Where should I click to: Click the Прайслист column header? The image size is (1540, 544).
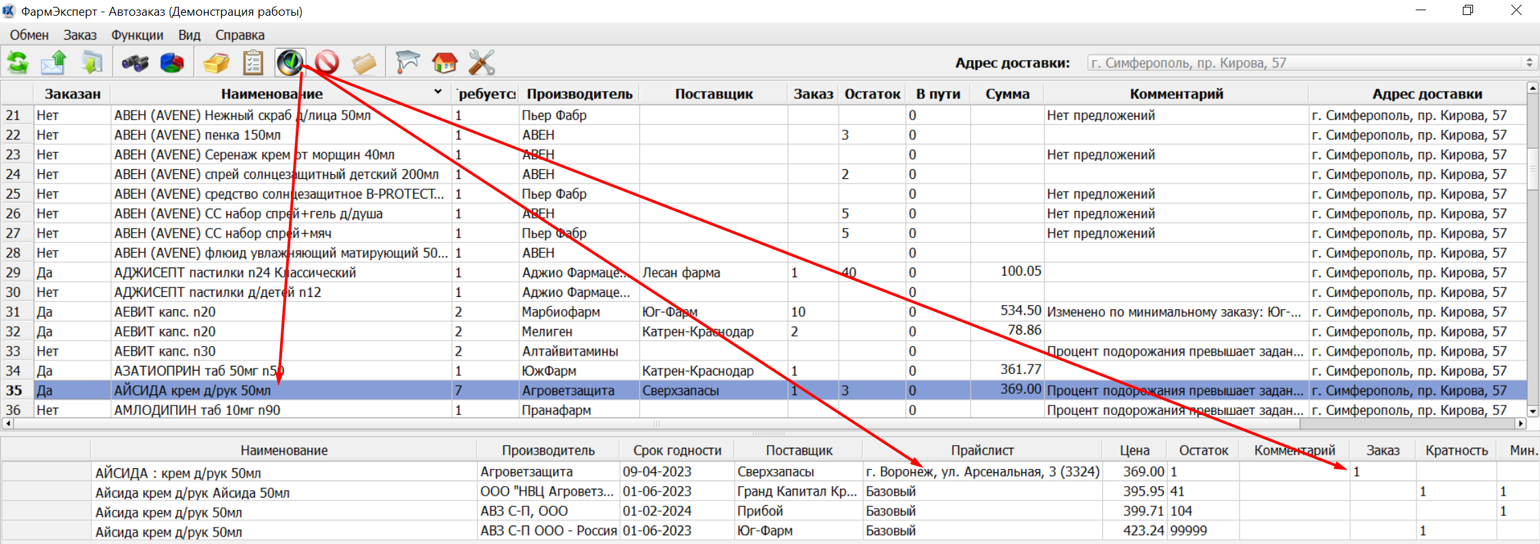click(x=982, y=450)
